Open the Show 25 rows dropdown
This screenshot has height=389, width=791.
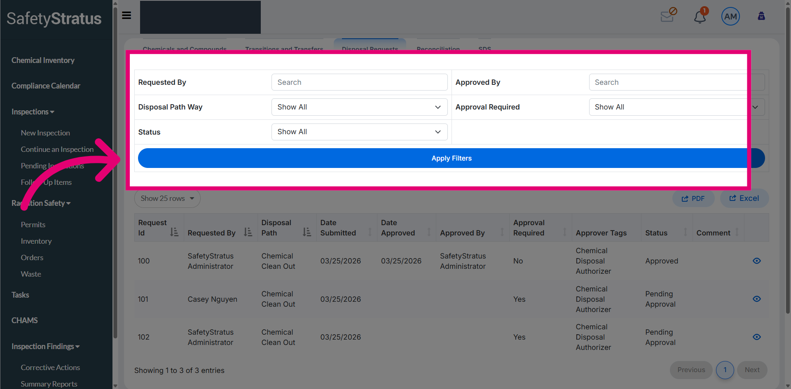click(167, 198)
